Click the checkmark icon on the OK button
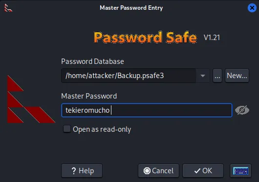The width and height of the screenshot is (259, 182). (x=197, y=171)
